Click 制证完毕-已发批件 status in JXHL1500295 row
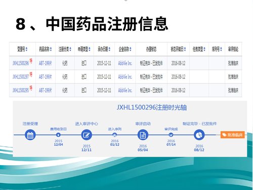This screenshot has width=253, height=190. 151,90
